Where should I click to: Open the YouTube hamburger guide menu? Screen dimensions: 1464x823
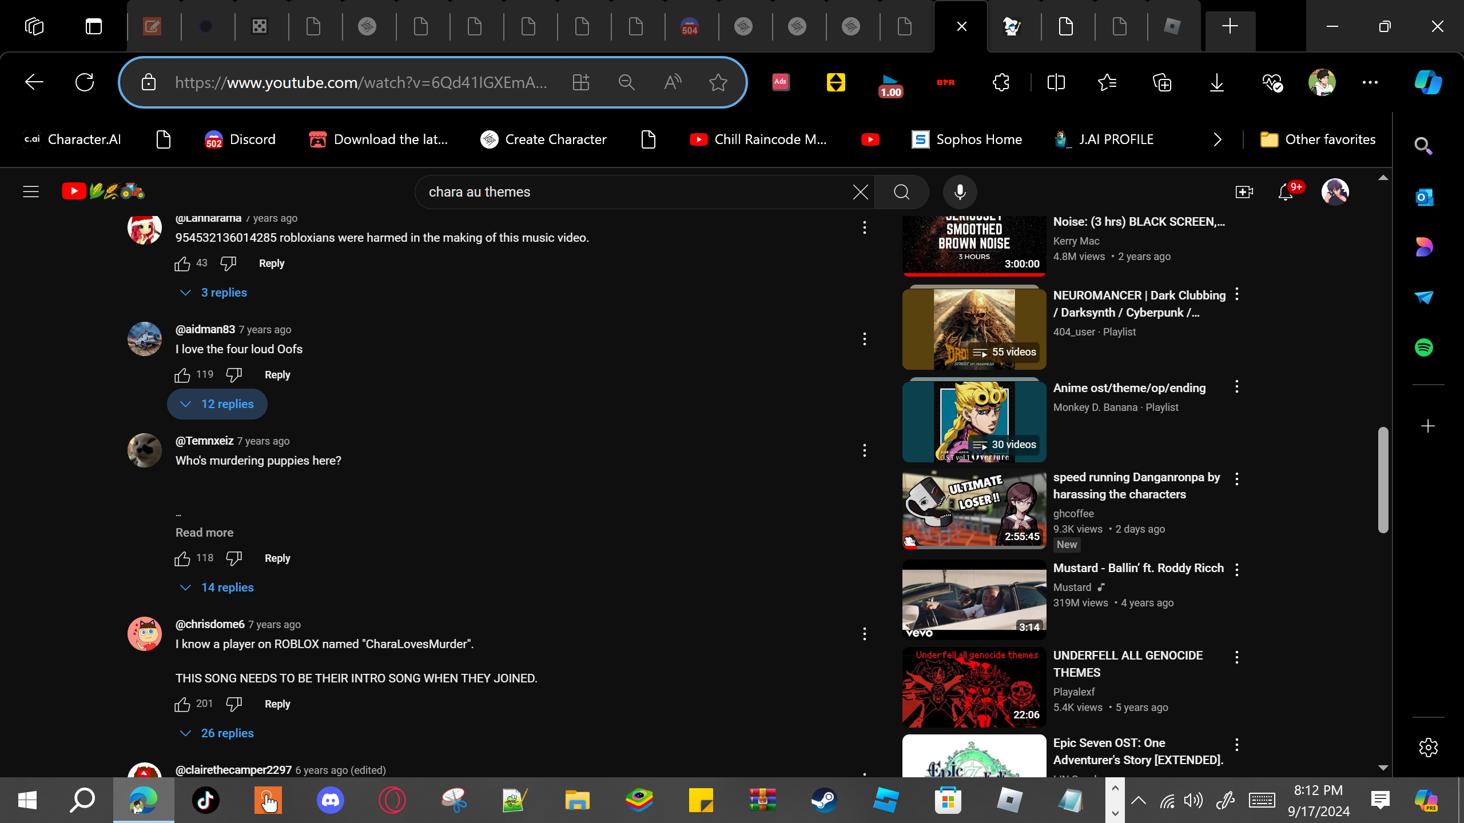click(31, 192)
